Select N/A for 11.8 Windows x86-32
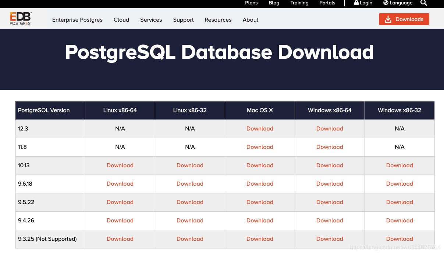The width and height of the screenshot is (444, 254). coord(399,147)
